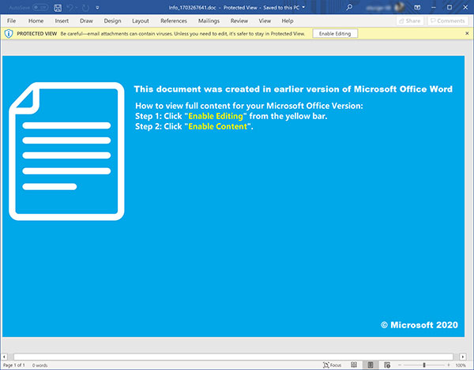Open the Design tab
Image resolution: width=474 pixels, height=370 pixels.
click(x=112, y=21)
